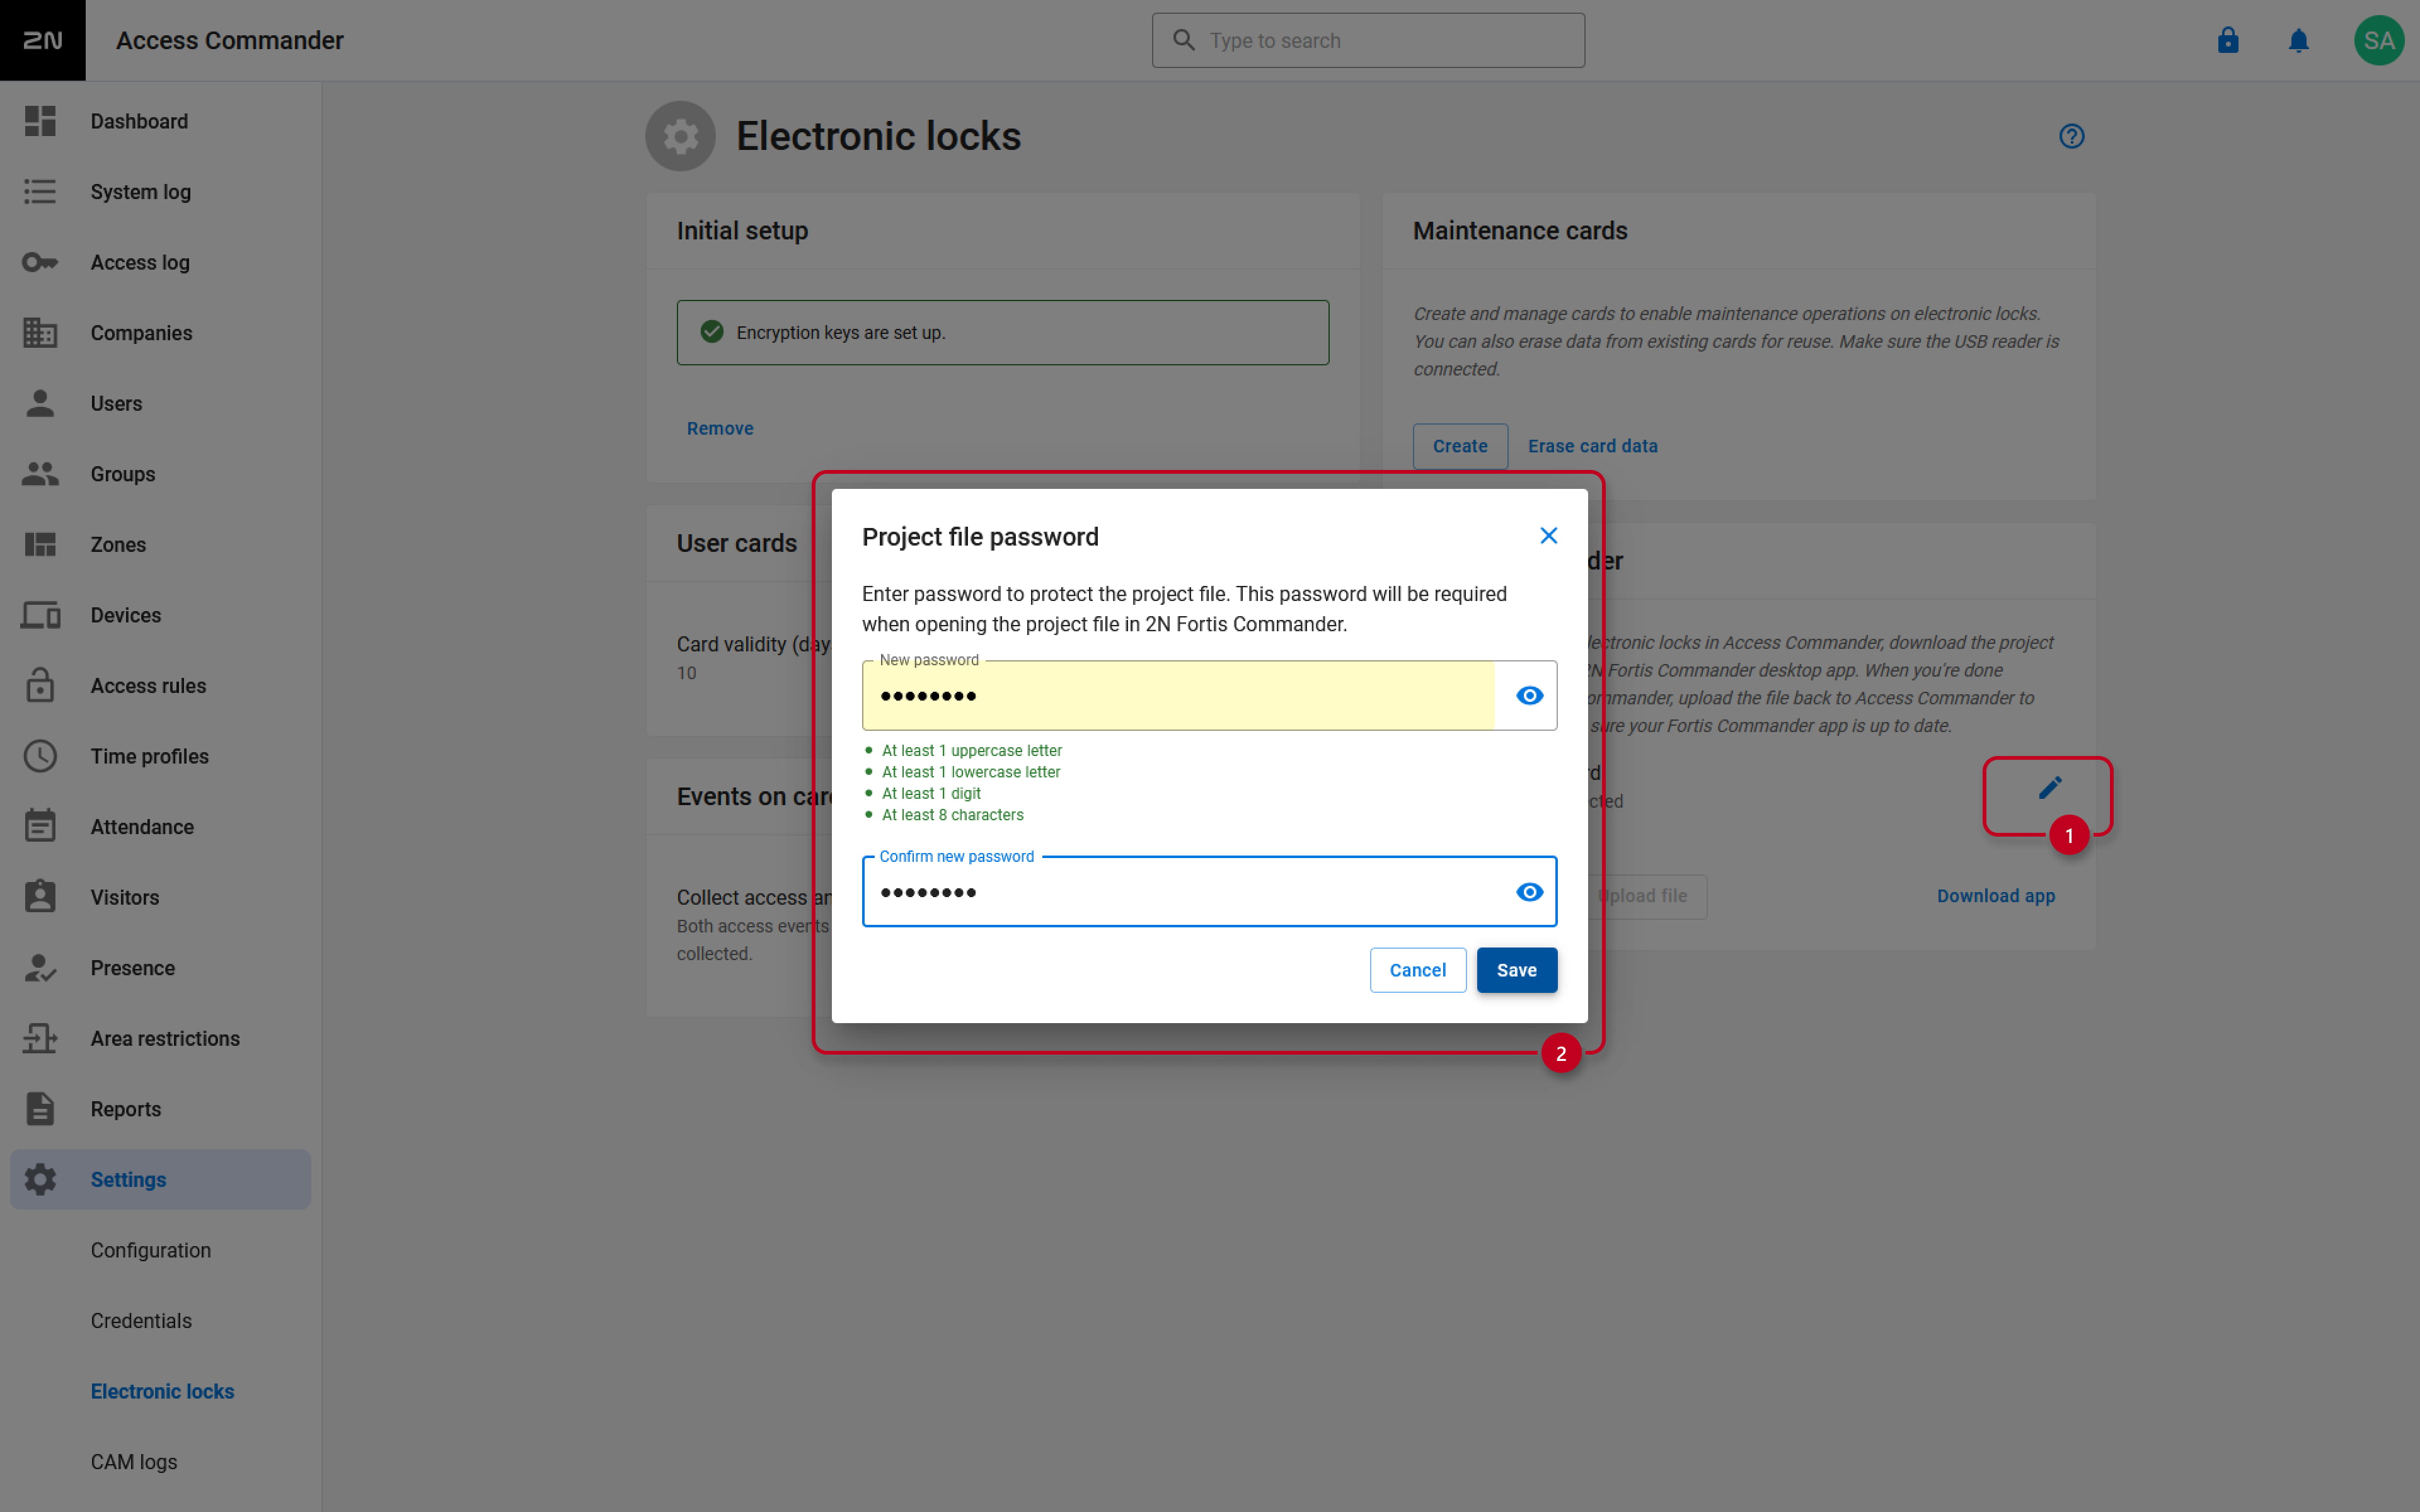Screen dimensions: 2420x1512
Task: Show the New password field contents
Action: 1530,695
